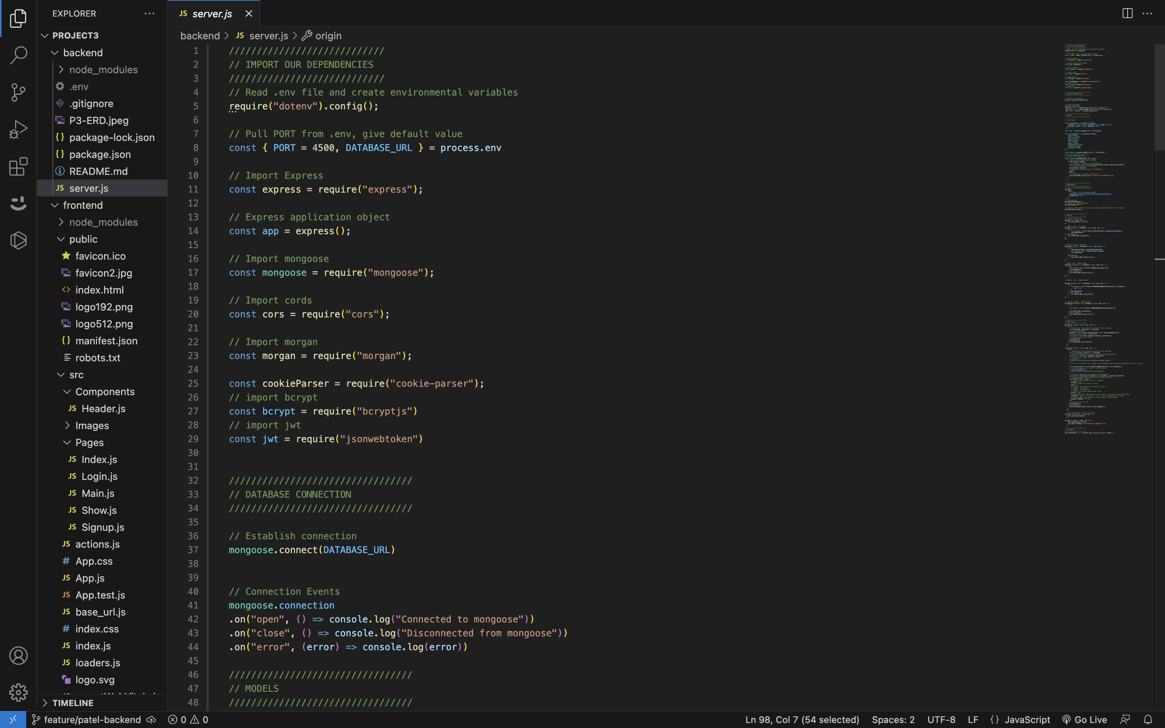Viewport: 1165px width, 728px height.
Task: Select the server.js editor tab
Action: (212, 13)
